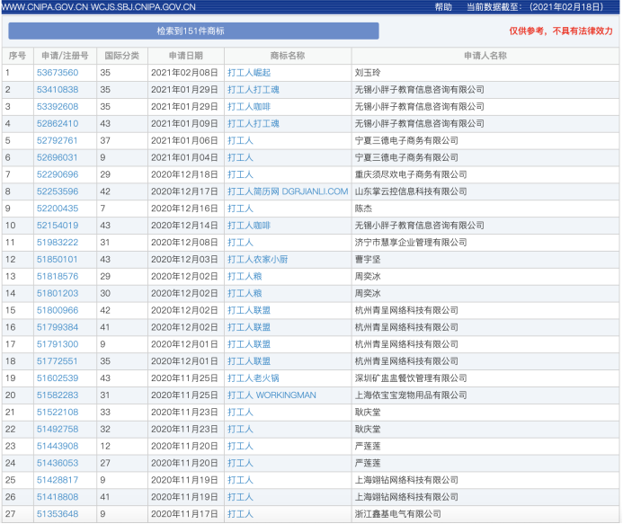
Task: Open registration number 51602539
Action: click(58, 378)
